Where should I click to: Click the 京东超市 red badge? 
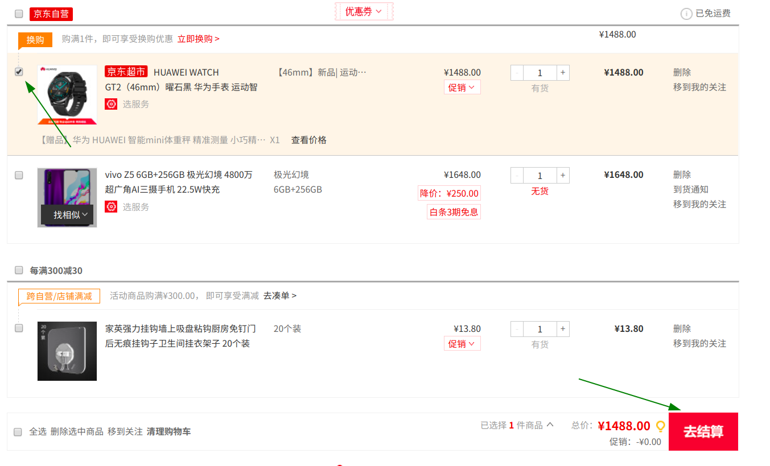[126, 72]
